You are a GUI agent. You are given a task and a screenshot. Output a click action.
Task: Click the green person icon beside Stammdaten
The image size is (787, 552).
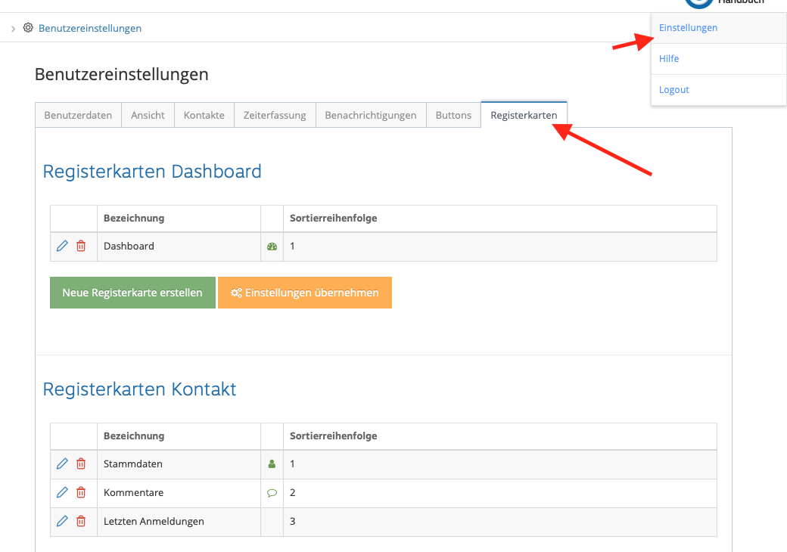tap(272, 464)
